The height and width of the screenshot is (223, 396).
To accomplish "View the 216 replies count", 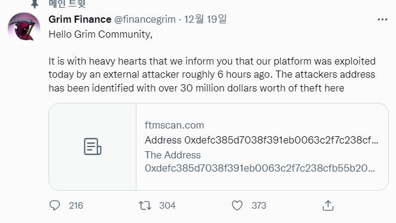I will point(76,206).
